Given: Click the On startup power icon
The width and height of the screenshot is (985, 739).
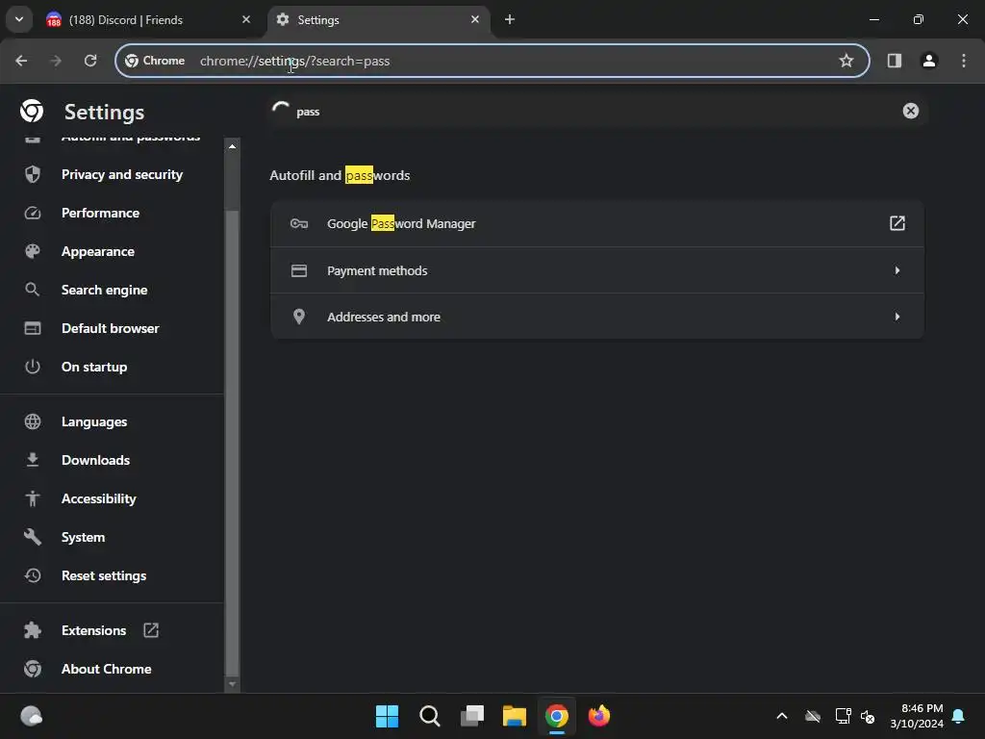Looking at the screenshot, I should (x=33, y=367).
